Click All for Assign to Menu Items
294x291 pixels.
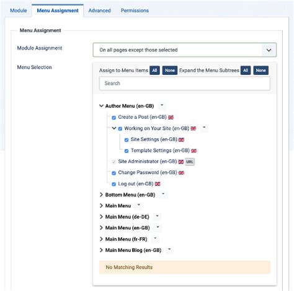154,71
